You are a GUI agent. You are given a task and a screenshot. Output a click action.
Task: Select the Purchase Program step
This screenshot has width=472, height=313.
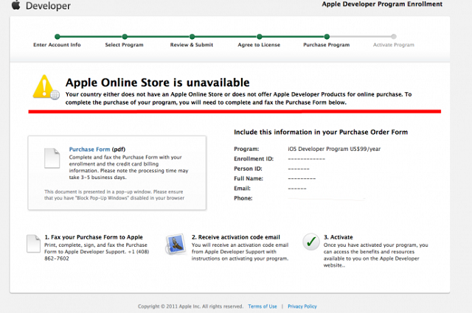point(326,45)
